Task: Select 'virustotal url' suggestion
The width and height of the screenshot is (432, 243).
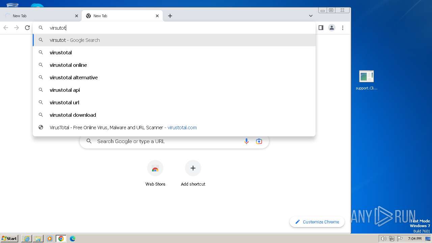Action: coord(174,103)
